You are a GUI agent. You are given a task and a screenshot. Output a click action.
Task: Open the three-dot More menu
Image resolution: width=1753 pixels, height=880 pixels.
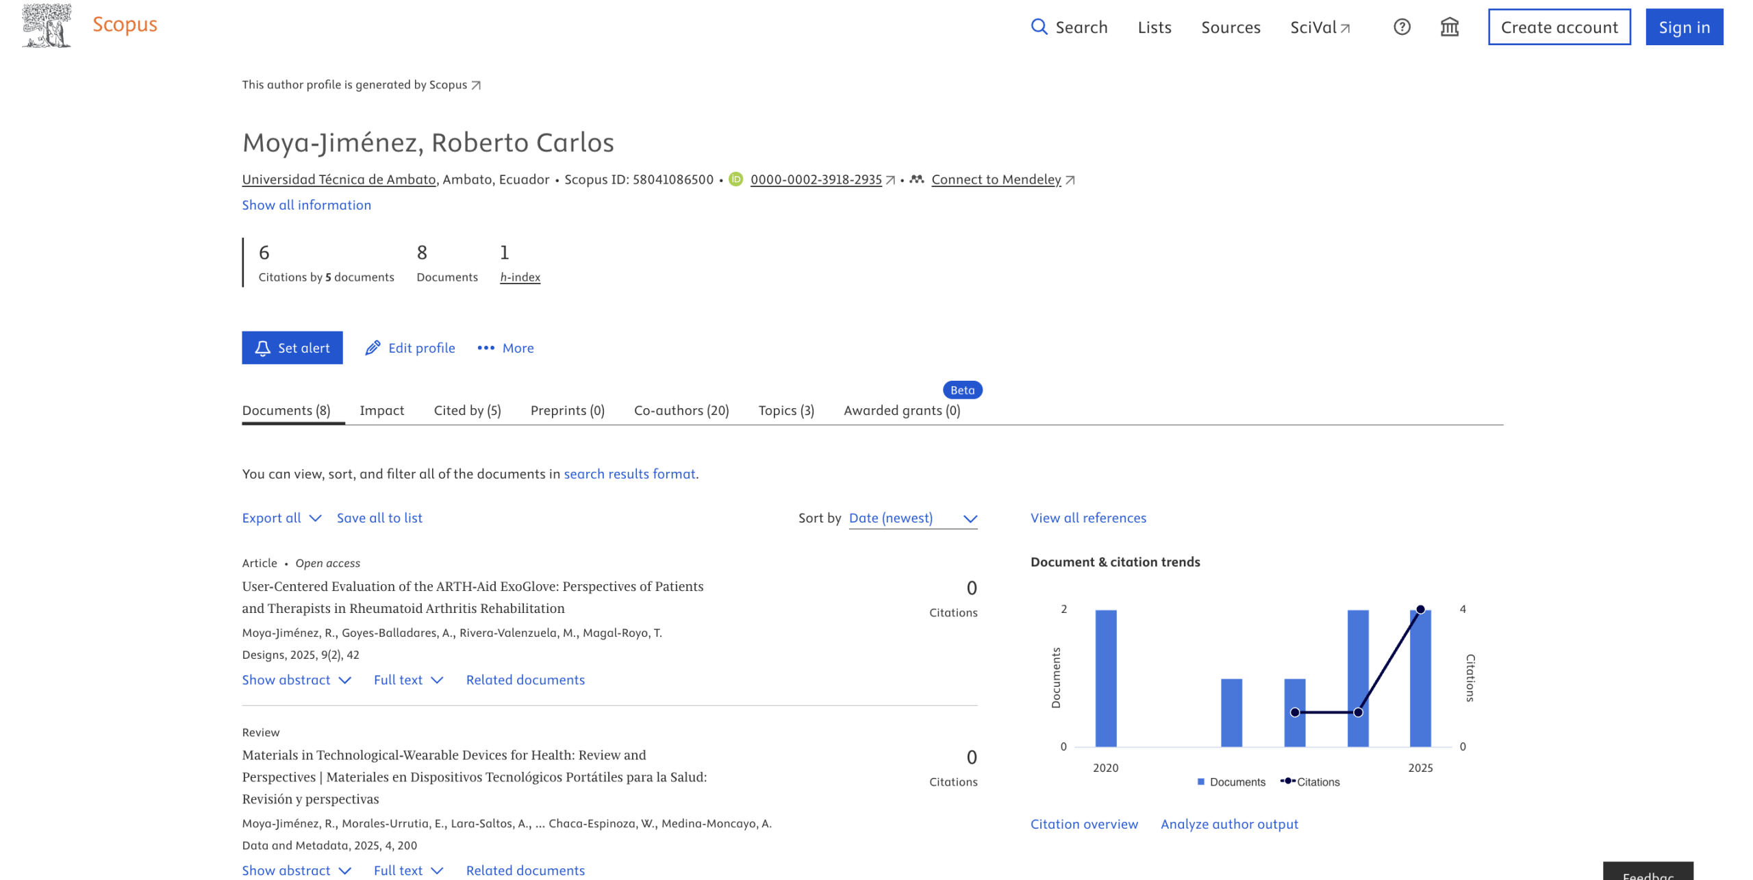(486, 348)
